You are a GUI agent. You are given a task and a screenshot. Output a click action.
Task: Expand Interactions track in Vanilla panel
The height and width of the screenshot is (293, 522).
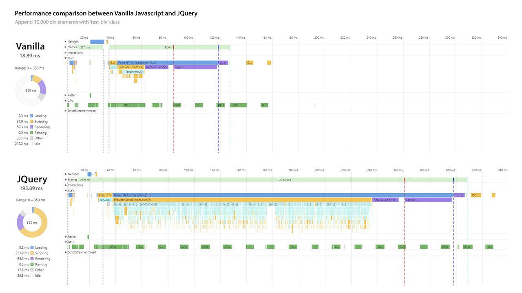[66, 52]
